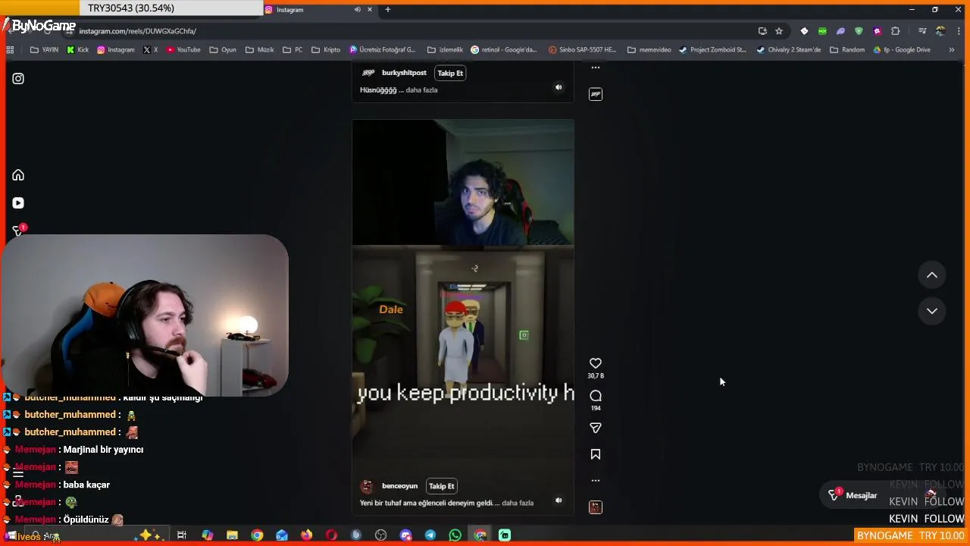Screen dimensions: 970x546
Task: Open Task View on the taskbar
Action: [182, 535]
